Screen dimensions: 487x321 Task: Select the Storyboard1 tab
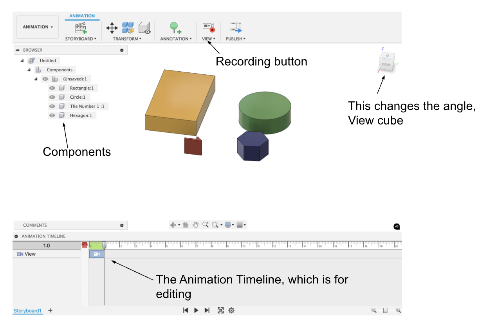(27, 310)
